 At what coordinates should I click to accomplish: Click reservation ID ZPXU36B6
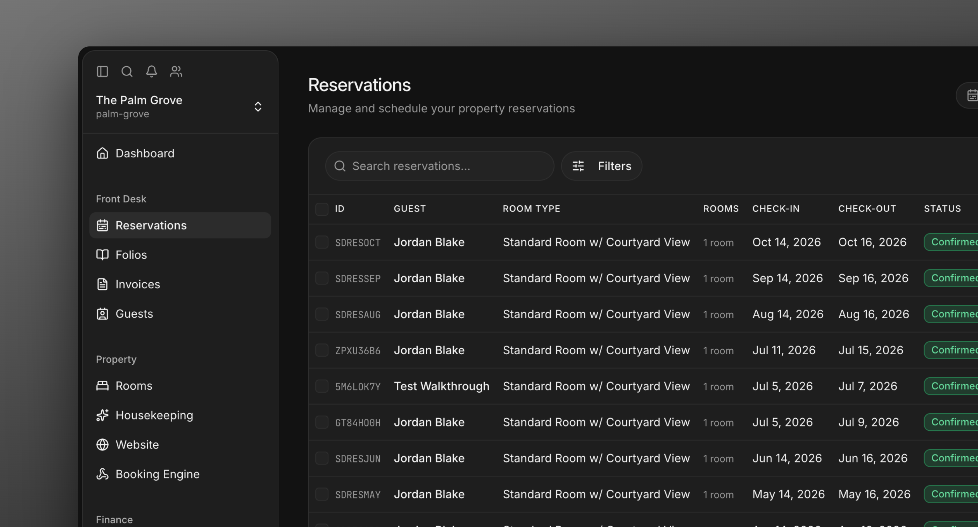point(358,351)
